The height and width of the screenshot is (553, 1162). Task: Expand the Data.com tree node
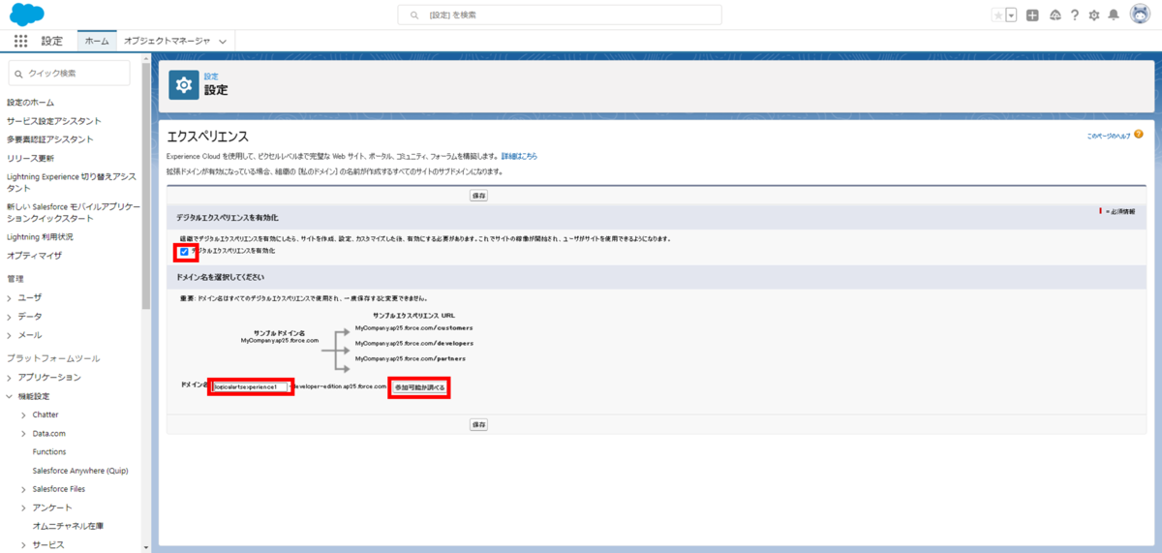point(23,434)
